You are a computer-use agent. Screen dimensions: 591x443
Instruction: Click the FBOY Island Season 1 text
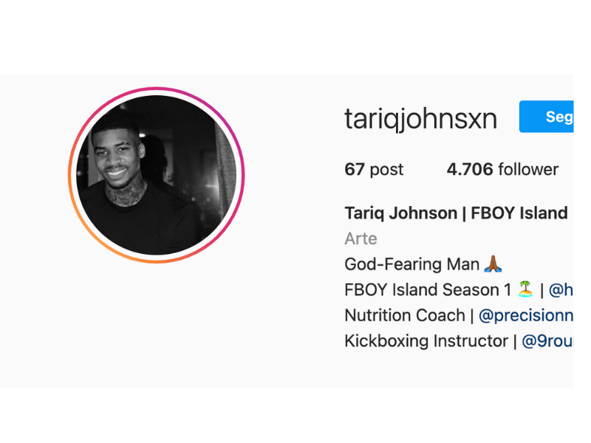(428, 290)
